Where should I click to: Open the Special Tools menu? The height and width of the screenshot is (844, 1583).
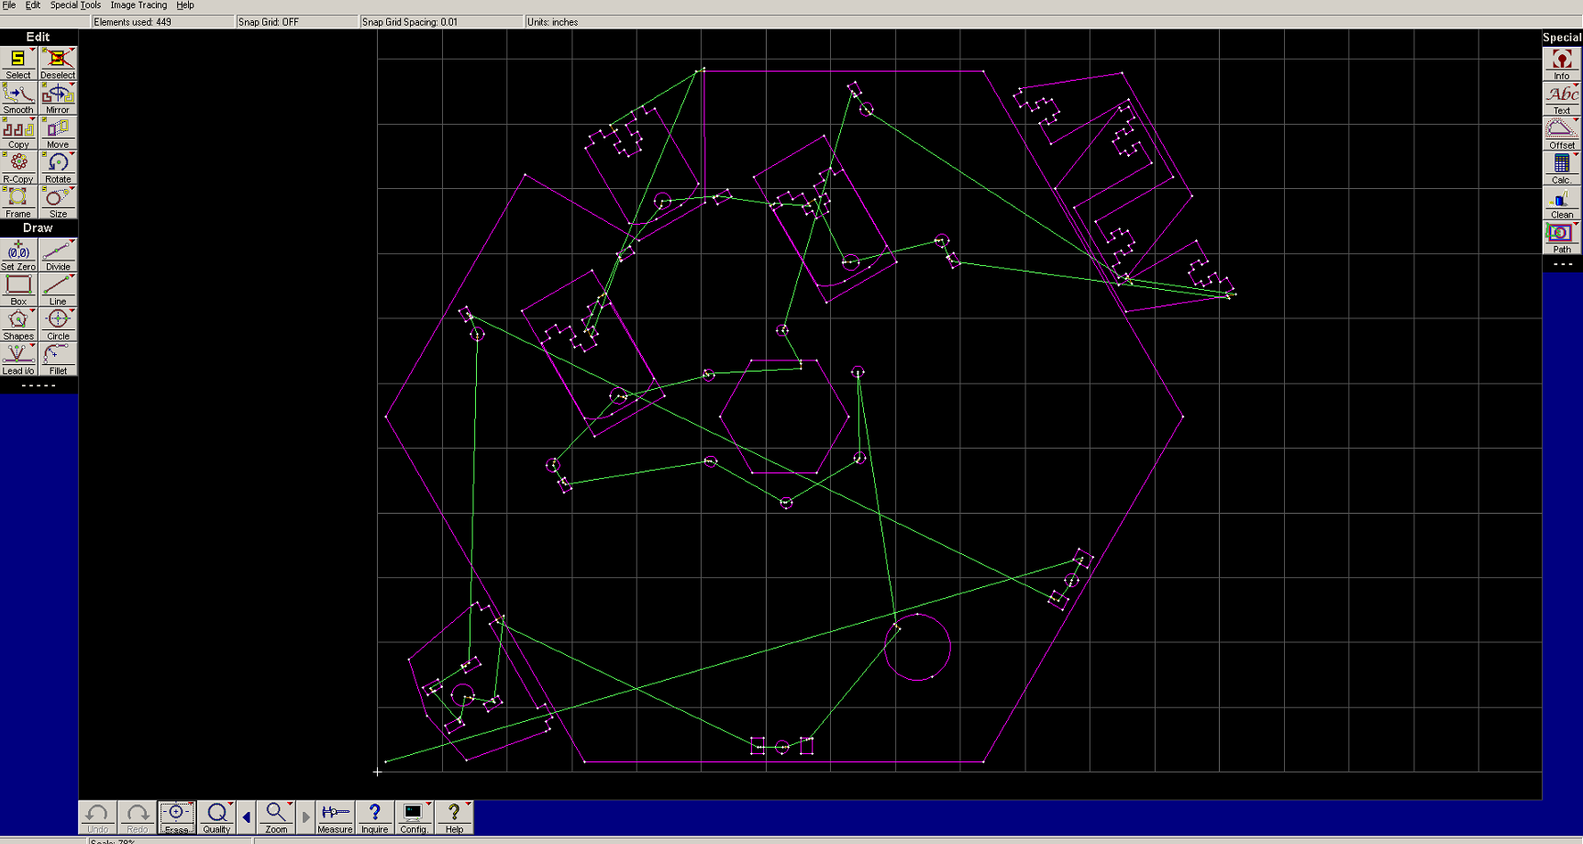(75, 6)
